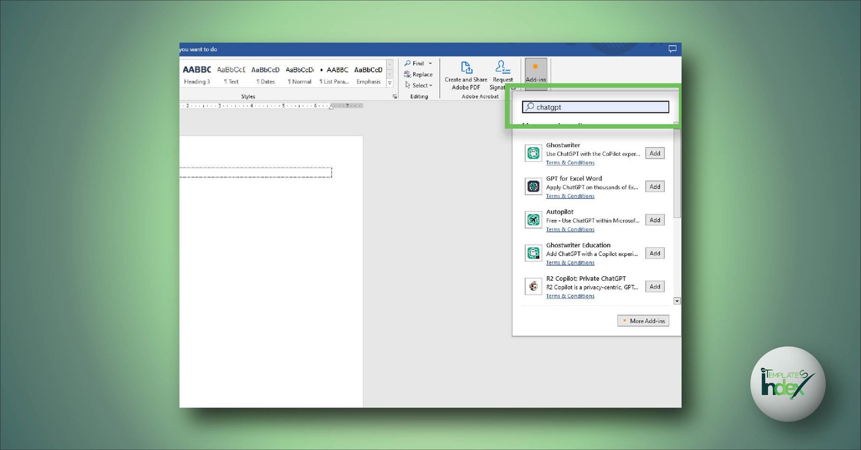Apply the Text style from gallery

pyautogui.click(x=231, y=75)
